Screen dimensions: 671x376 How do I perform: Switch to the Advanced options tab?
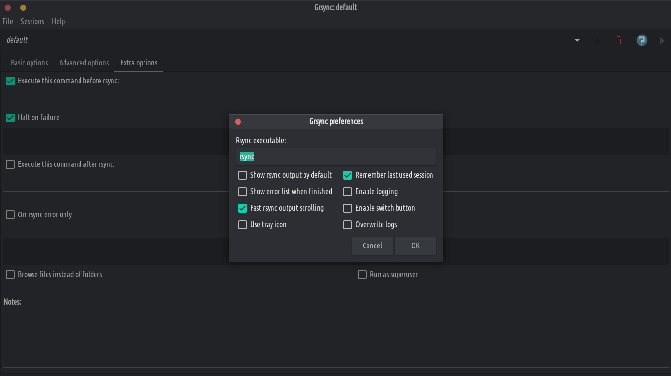84,63
